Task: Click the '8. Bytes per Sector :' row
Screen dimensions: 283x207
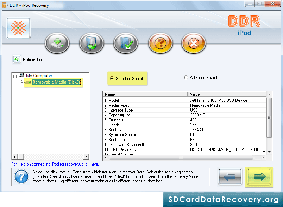Action: click(184, 135)
